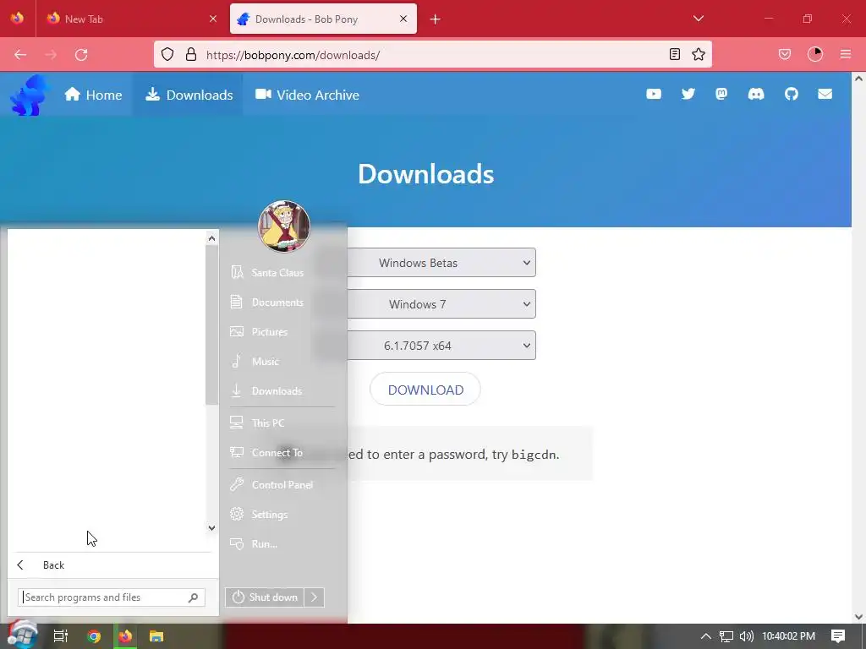866x649 pixels.
Task: Launch Chrome from the taskbar
Action: click(94, 636)
